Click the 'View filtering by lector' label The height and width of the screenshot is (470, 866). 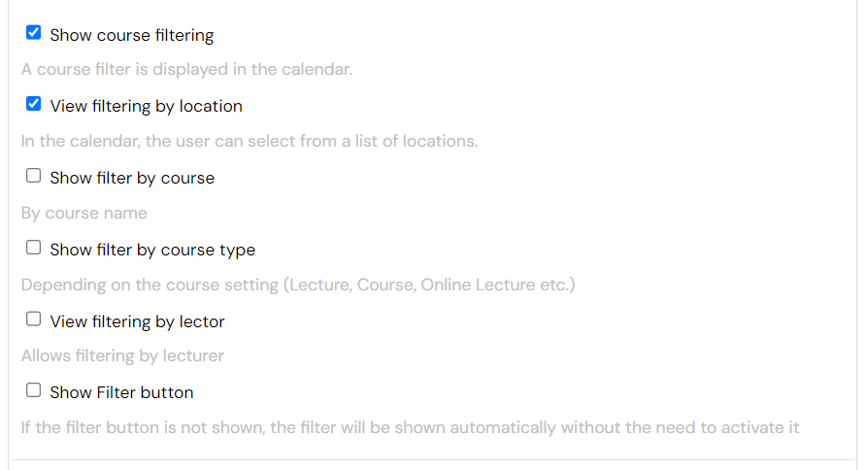138,322
